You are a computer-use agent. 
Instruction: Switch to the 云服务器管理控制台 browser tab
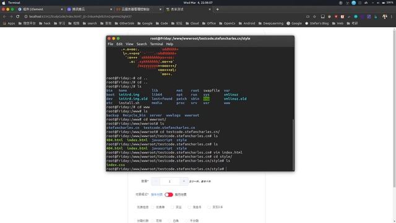pyautogui.click(x=139, y=9)
